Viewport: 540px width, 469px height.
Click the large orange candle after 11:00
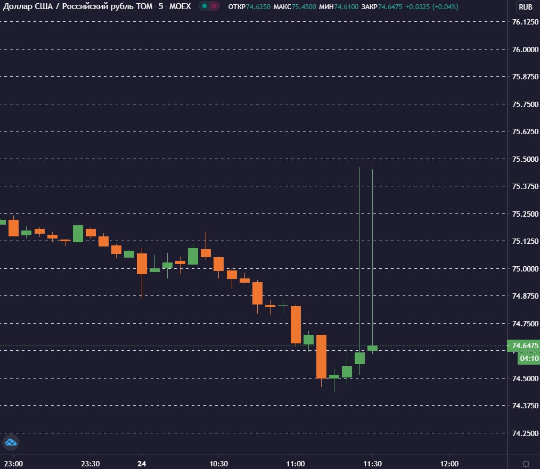point(321,356)
